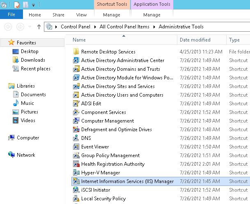The height and width of the screenshot is (204, 250).
Task: Expand the arrow before Control Panel in address bar
Action: point(56,27)
